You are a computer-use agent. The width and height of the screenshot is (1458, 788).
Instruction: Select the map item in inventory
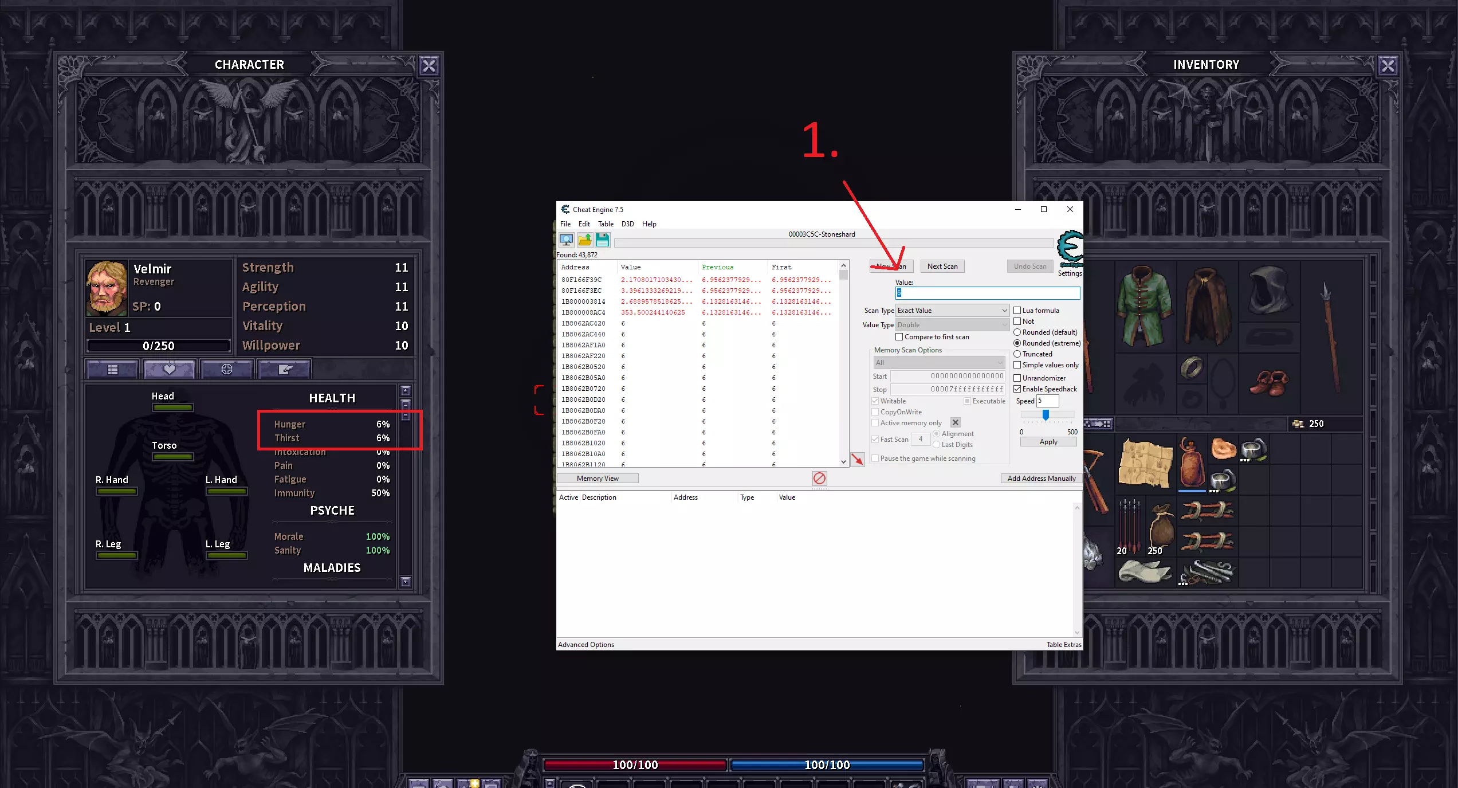click(x=1144, y=463)
